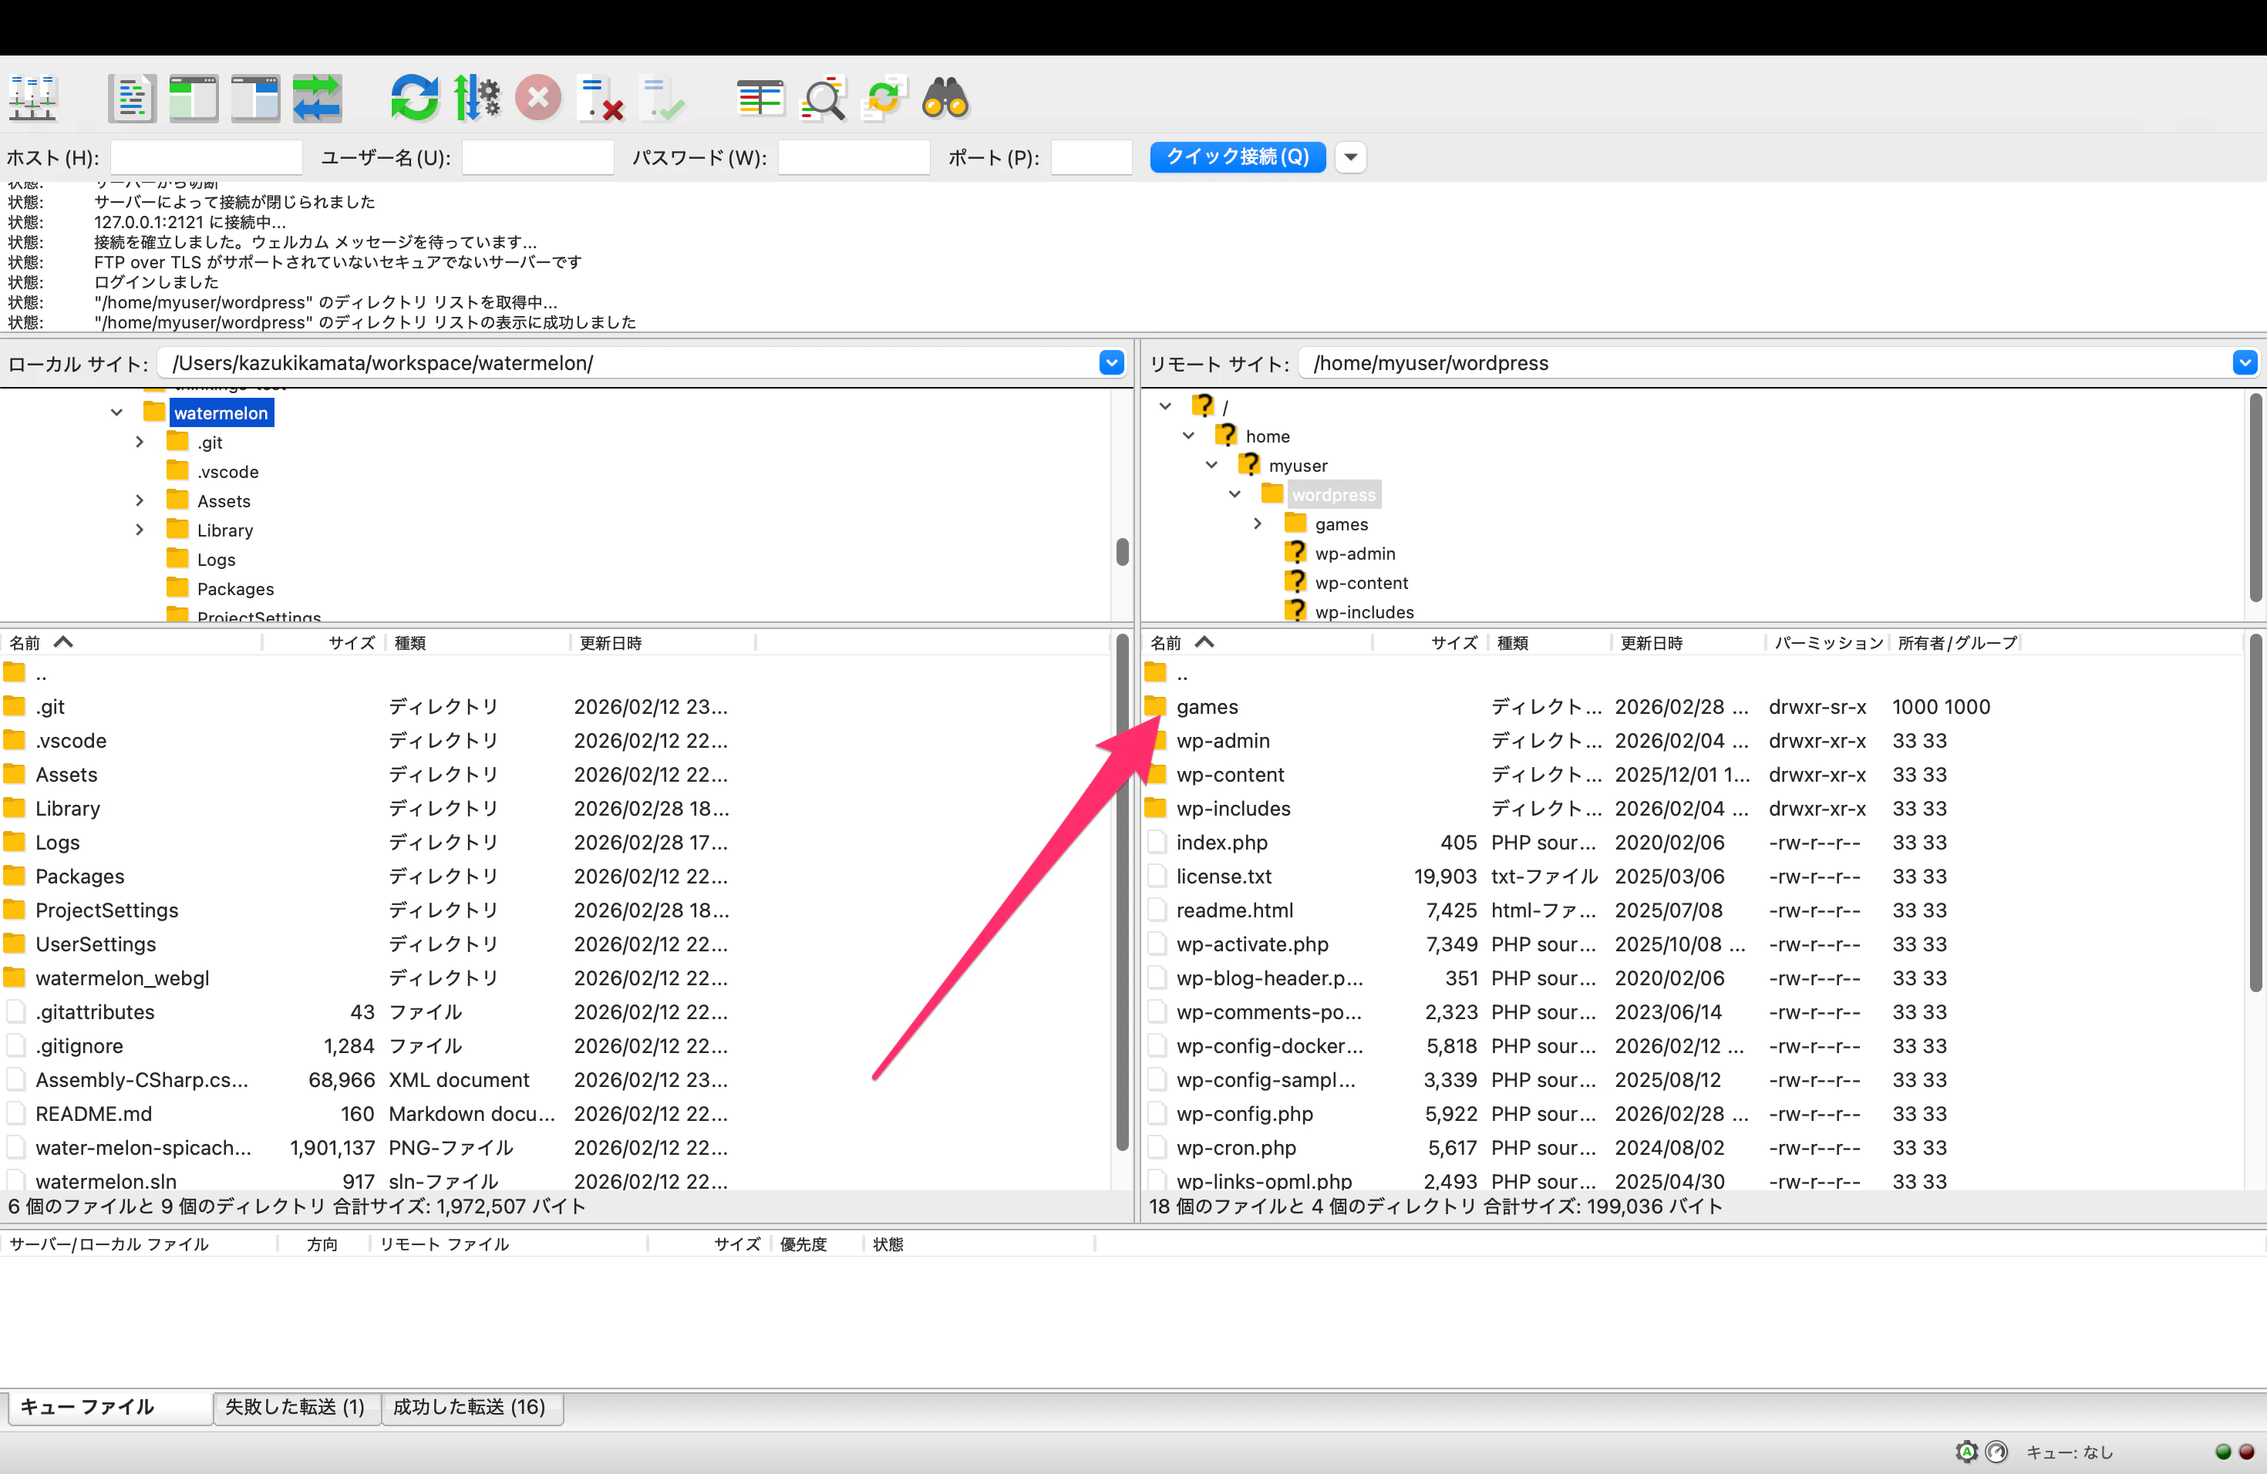Collapse the remote home node
This screenshot has height=1474, width=2267.
1189,436
